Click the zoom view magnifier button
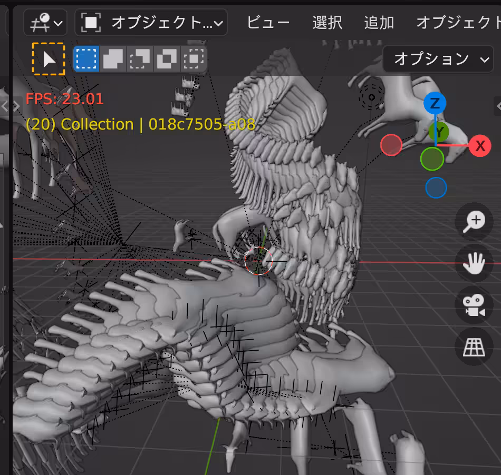The image size is (501, 475). [474, 221]
